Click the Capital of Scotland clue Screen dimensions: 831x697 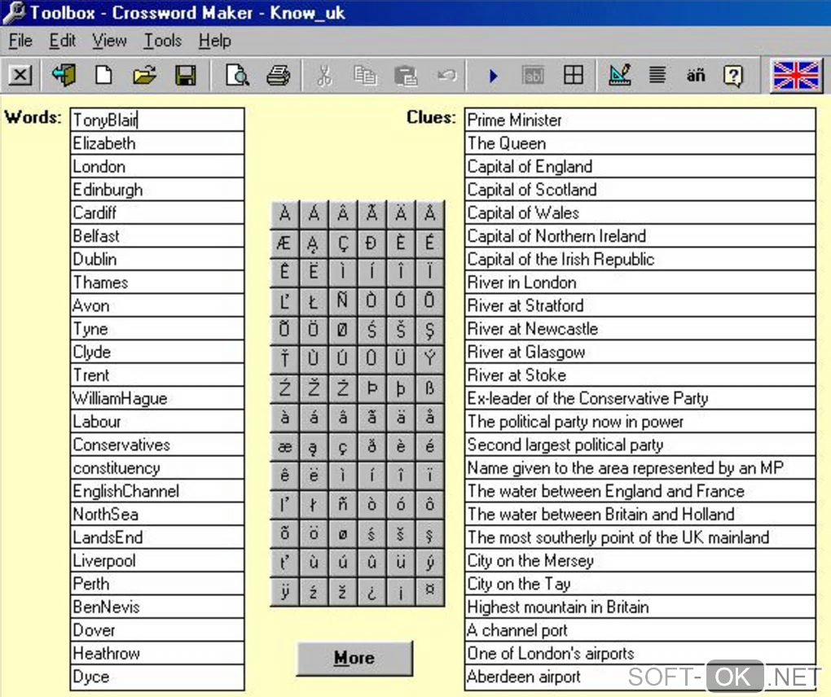coord(640,190)
